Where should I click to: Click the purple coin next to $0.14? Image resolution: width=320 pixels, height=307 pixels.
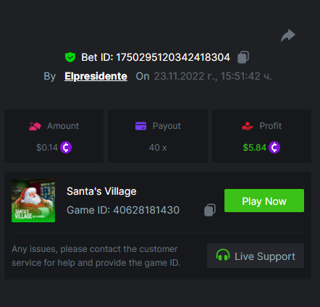click(x=66, y=147)
